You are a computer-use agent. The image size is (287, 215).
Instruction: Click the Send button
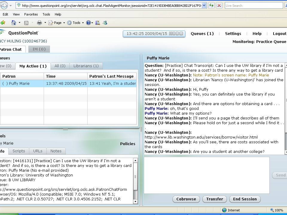280,175
